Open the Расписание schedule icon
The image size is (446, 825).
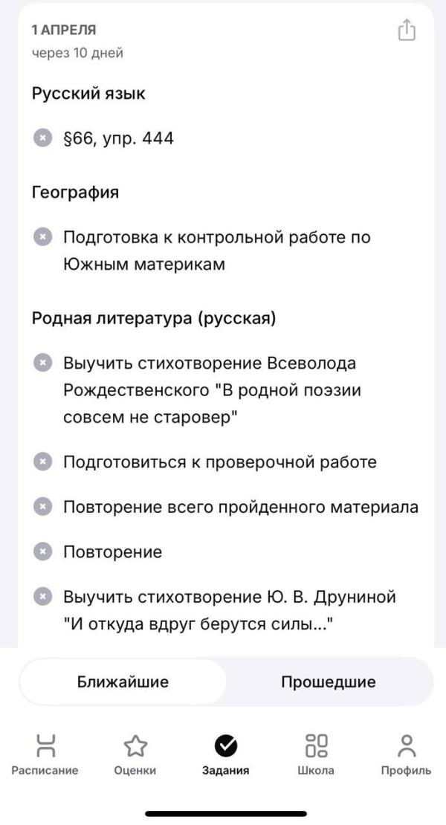point(45,745)
